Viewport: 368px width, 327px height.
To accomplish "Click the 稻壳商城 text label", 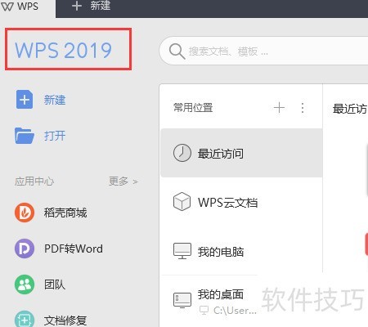I will (65, 213).
